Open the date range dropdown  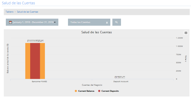[32, 22]
